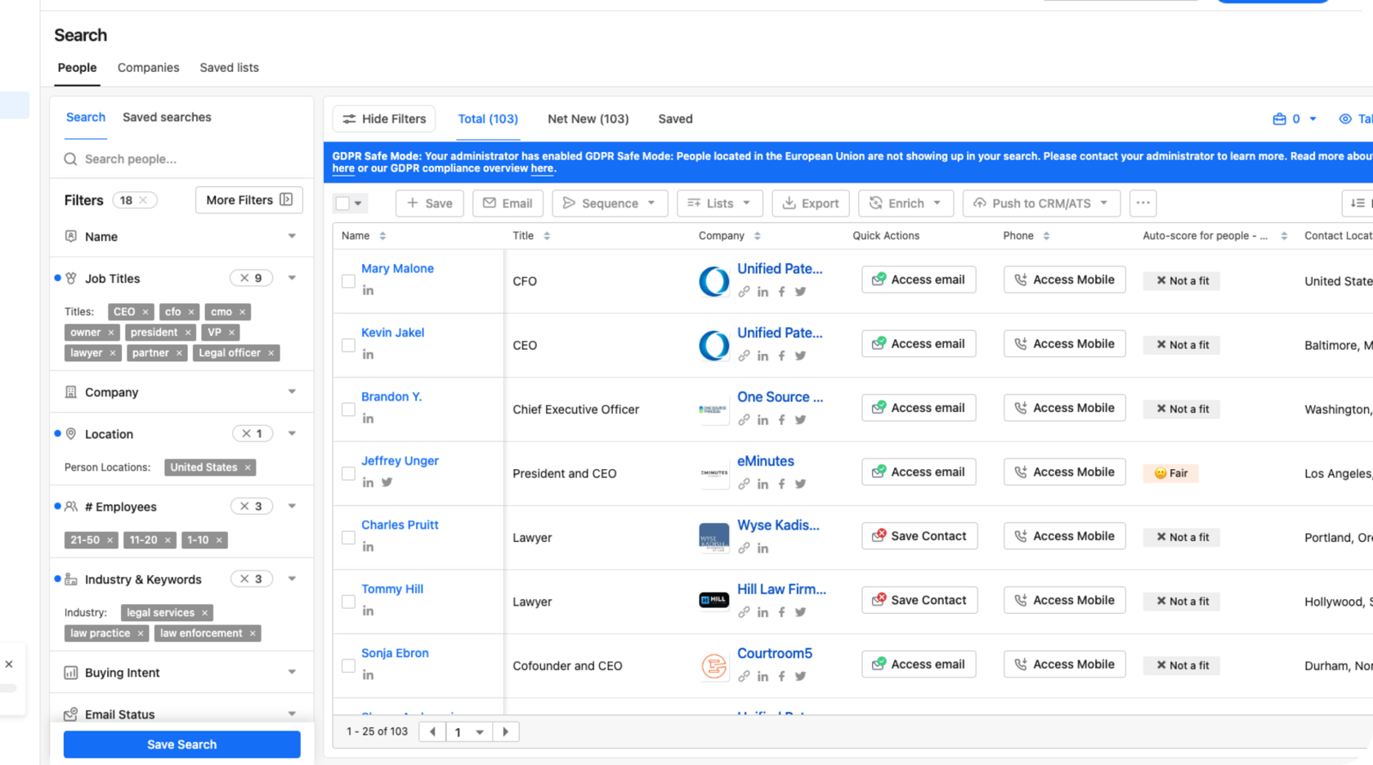Remove the United States location tag

click(x=248, y=467)
